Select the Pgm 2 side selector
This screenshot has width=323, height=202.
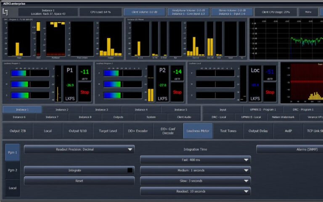coord(12,170)
